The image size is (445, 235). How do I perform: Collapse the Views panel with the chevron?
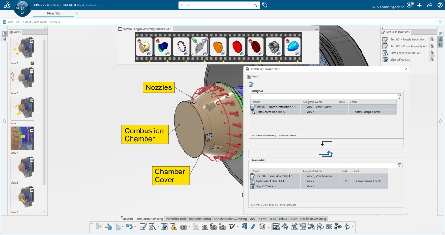[45, 28]
